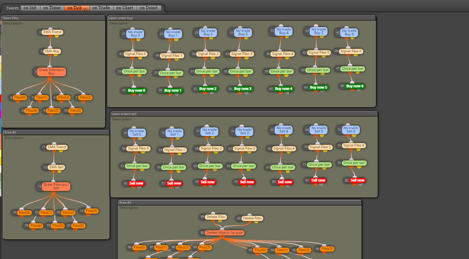The image size is (469, 259).
Task: Select the No trade Sell 0 block
Action: [x=137, y=133]
